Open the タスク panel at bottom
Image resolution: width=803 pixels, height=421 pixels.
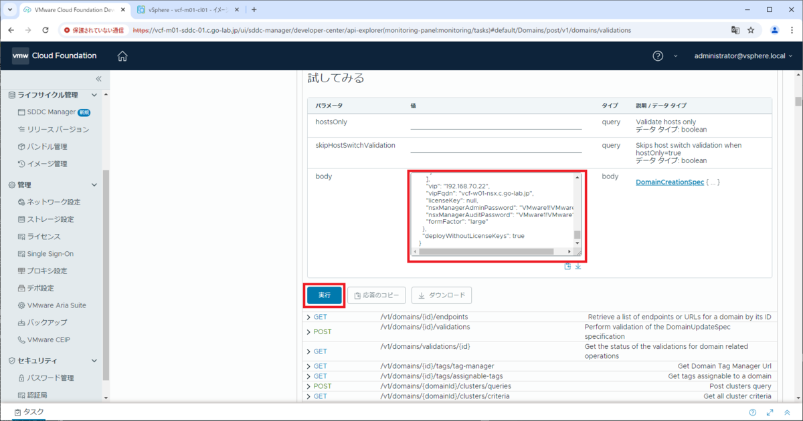(x=29, y=412)
